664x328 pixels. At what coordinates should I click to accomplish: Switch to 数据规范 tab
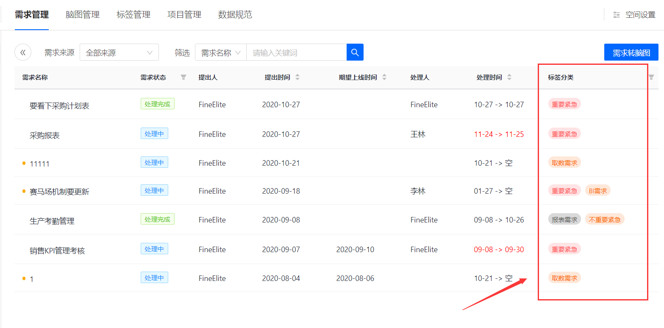click(235, 15)
